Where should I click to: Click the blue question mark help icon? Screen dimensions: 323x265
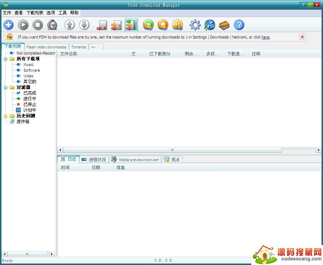click(x=239, y=25)
